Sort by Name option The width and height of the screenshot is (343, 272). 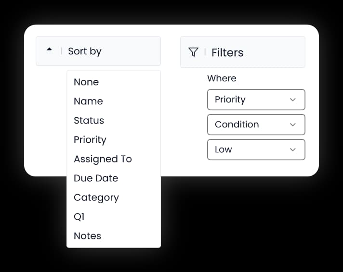click(114, 101)
